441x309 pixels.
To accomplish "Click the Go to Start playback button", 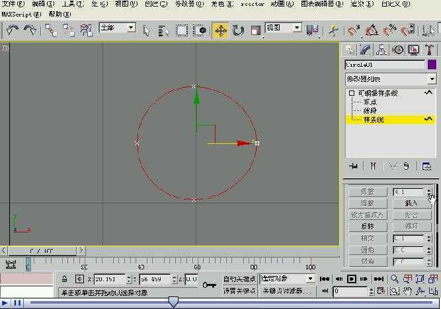I will (x=324, y=279).
